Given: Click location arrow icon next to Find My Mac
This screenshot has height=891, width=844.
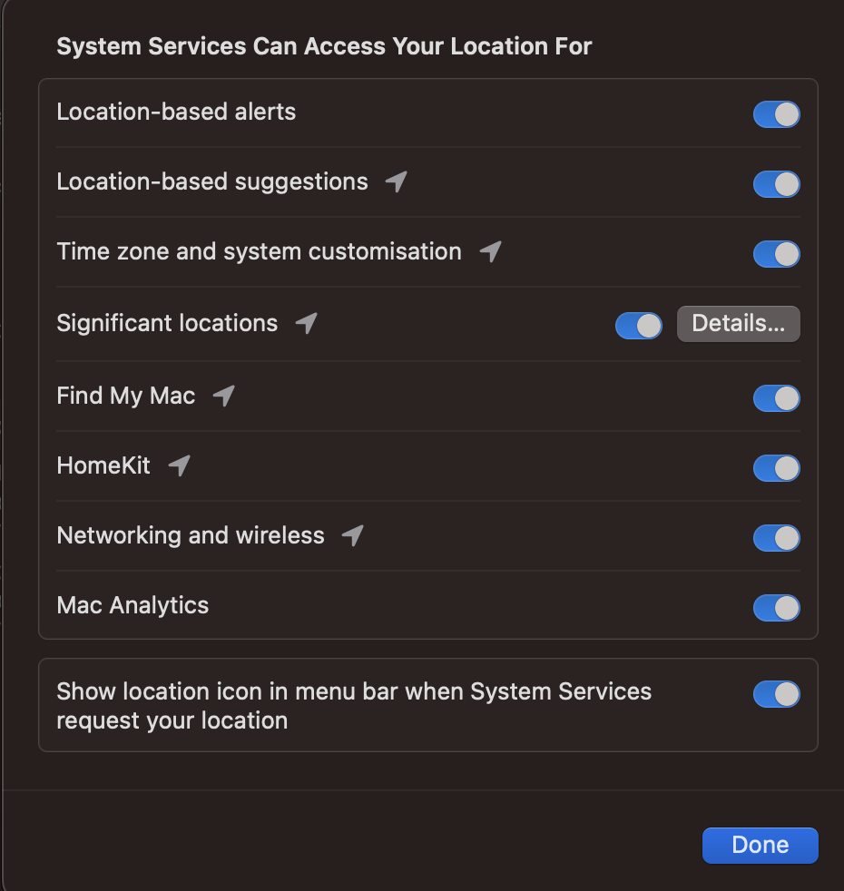Looking at the screenshot, I should click(x=224, y=397).
